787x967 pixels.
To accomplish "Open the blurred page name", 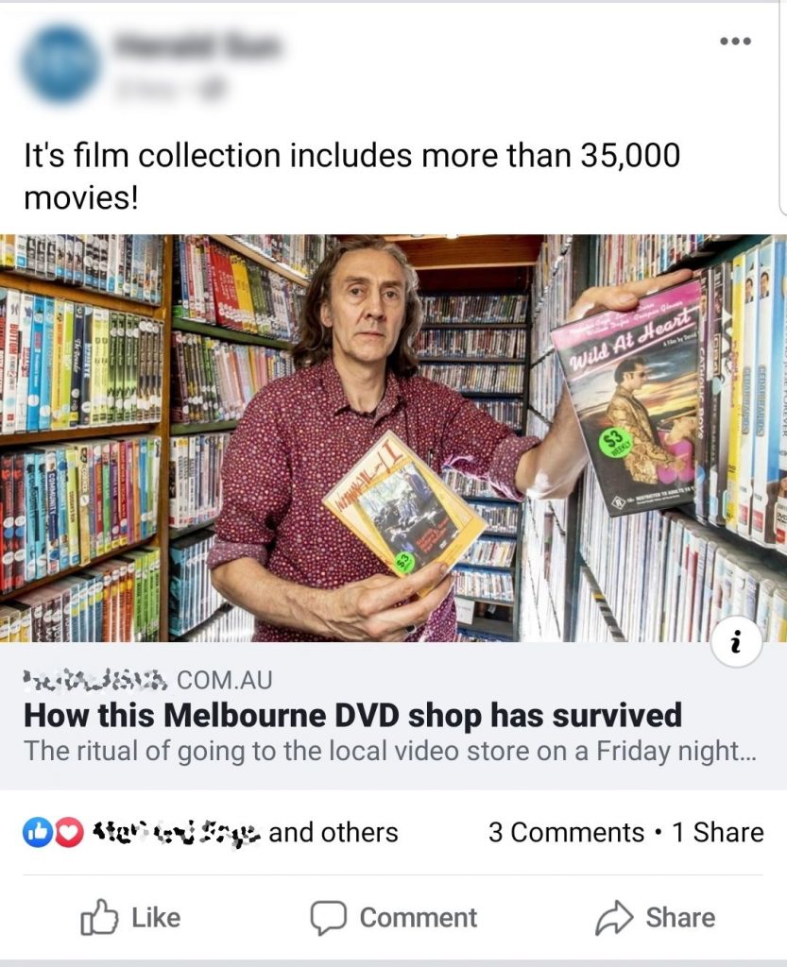I will click(197, 47).
